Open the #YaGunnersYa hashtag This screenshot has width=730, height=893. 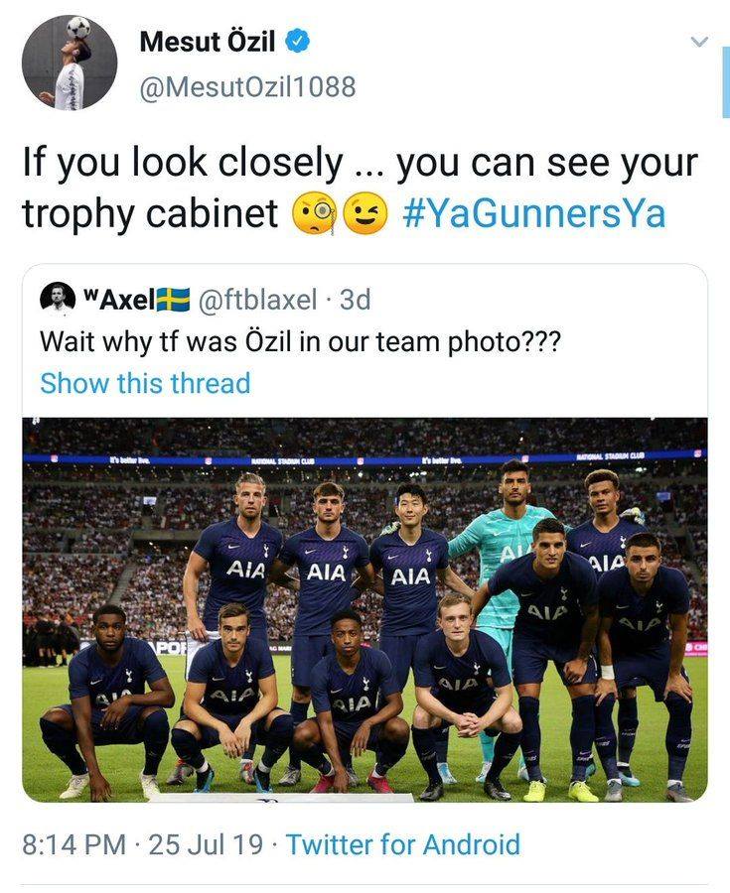pos(534,213)
